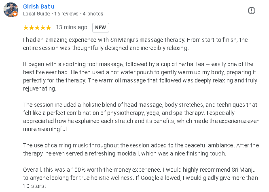Viewport: 269px width, 192px height.
Task: Click the NEW badge
Action: [x=100, y=28]
